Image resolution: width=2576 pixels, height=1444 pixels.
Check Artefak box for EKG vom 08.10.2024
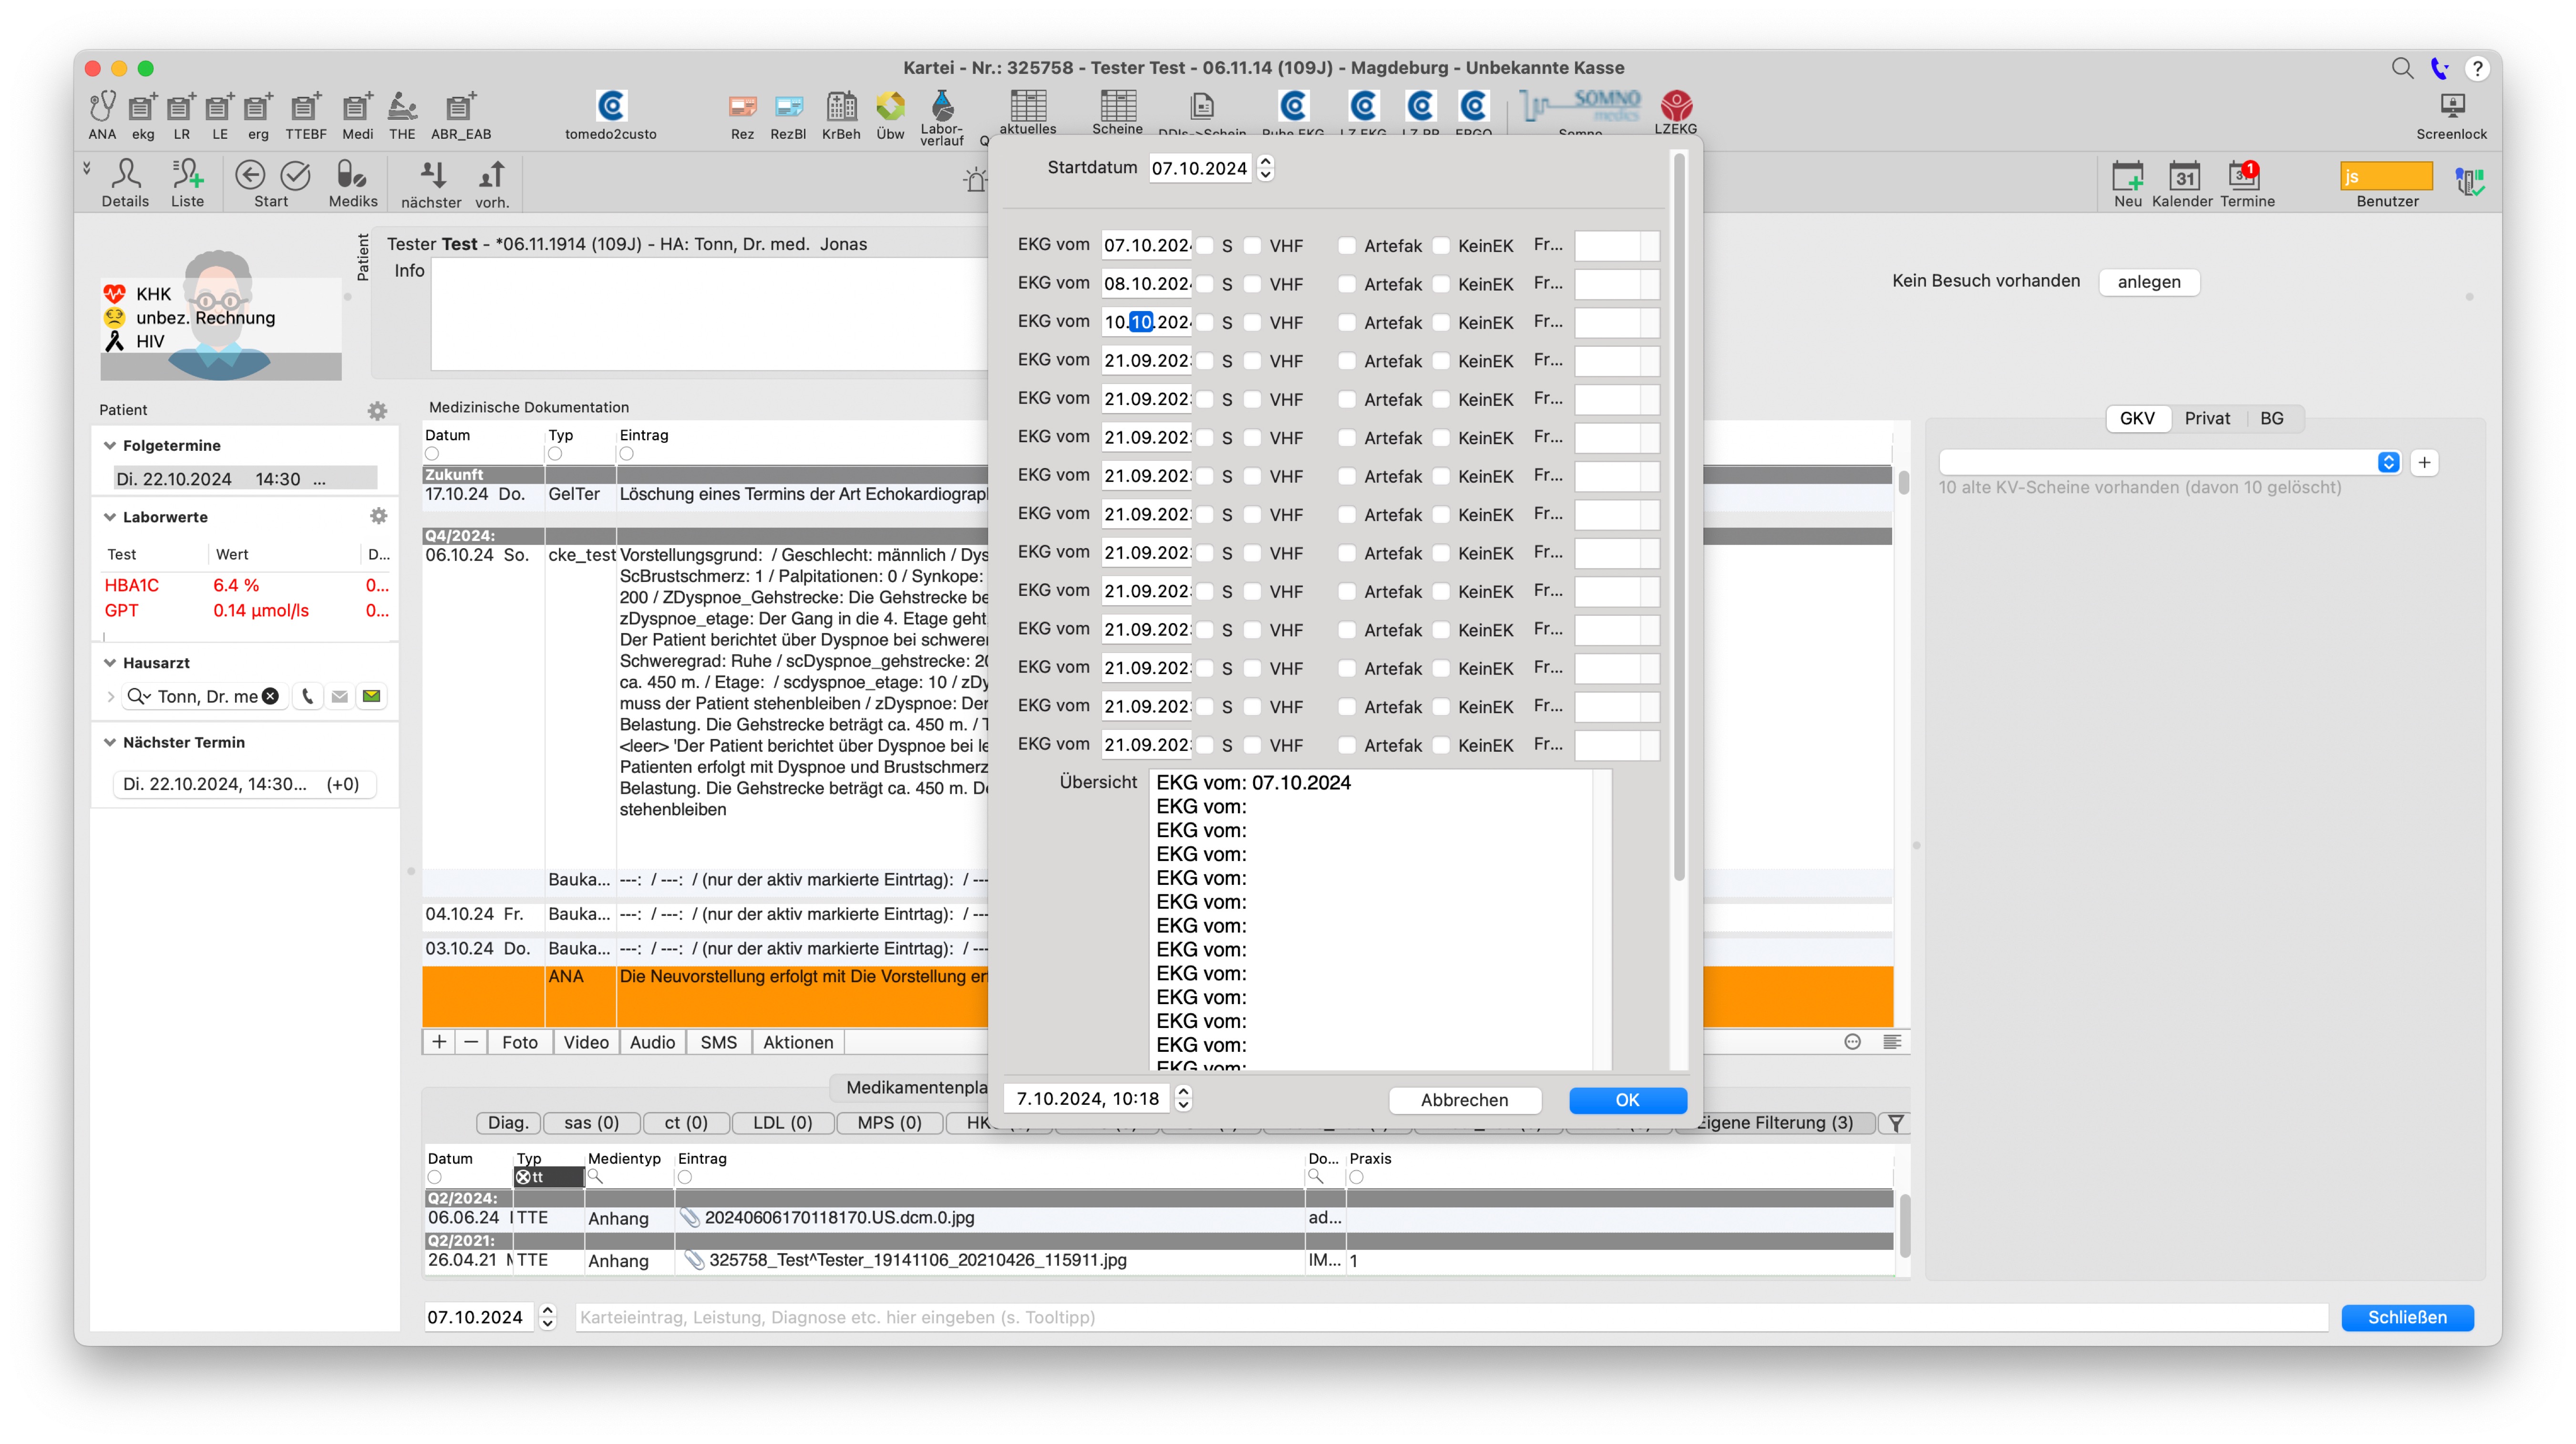1347,284
